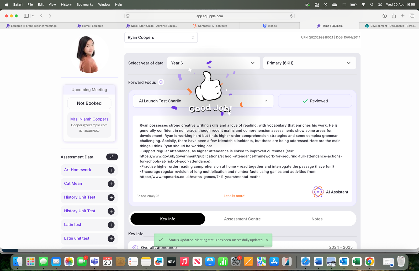The image size is (419, 271).
Task: Open Mrs. Niamh Coopers contact link
Action: (89, 119)
